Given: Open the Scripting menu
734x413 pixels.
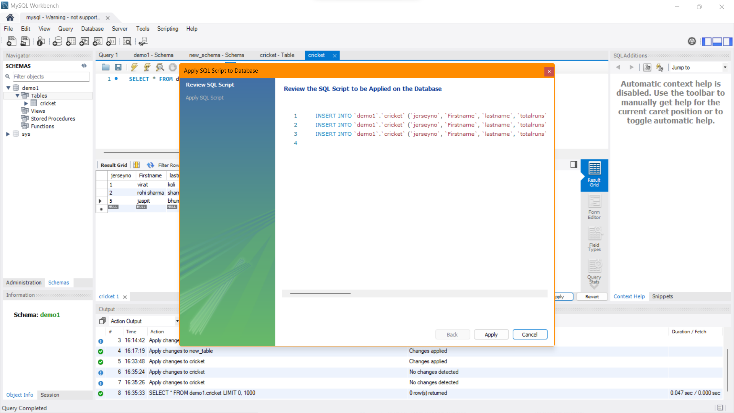Looking at the screenshot, I should tap(167, 29).
